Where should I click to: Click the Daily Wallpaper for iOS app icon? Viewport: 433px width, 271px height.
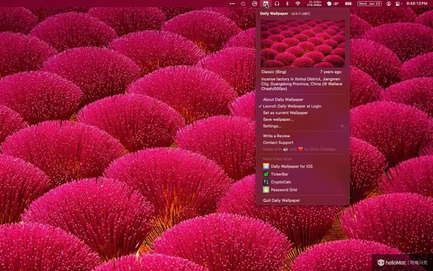(266, 166)
